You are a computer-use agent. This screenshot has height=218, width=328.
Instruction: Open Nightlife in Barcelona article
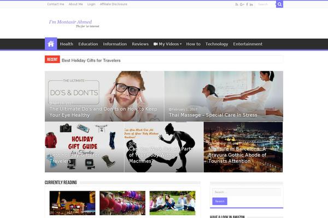[x=243, y=147]
